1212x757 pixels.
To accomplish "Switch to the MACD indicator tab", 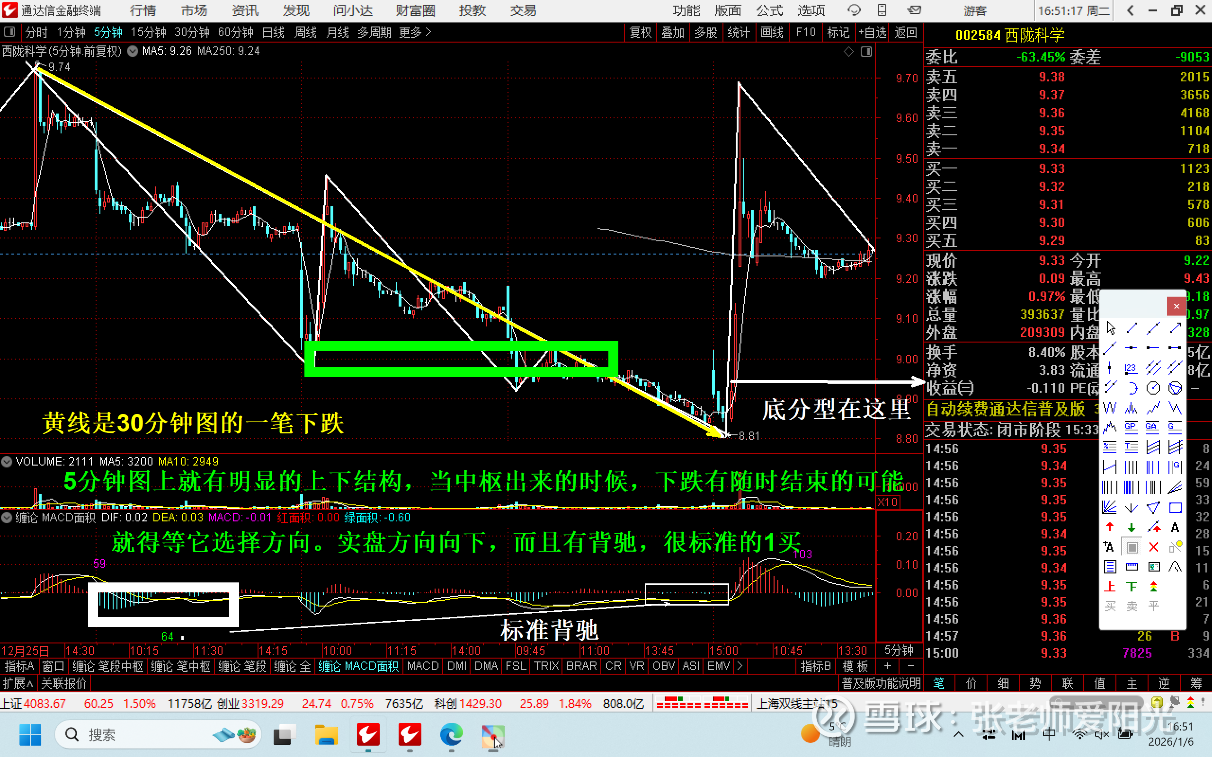I will pos(423,666).
